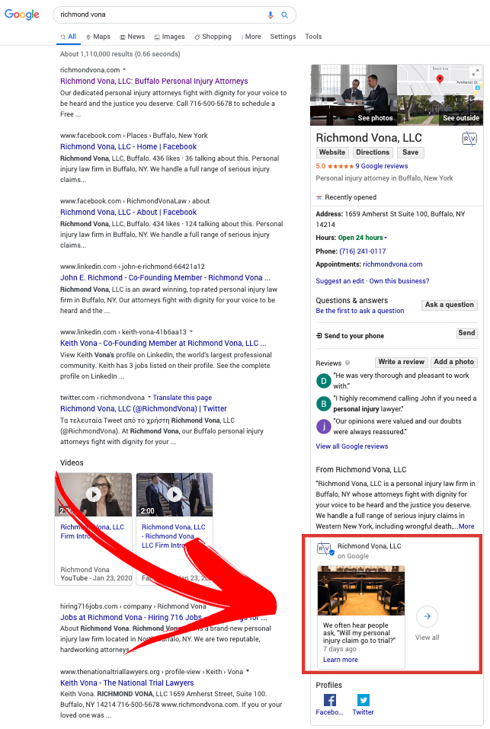Expand richmondvona.com result options arrow
490x729 pixels.
click(124, 70)
